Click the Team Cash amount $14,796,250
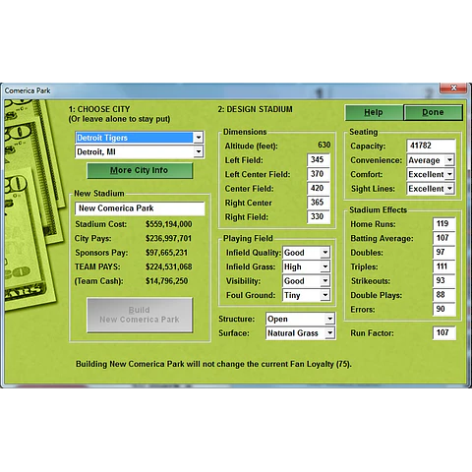This screenshot has width=472, height=472. 167,281
